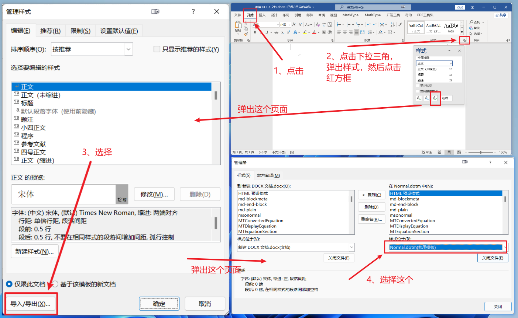Switch to the 插入 ribbon tab
Viewport: 518px width, 318px height.
[x=263, y=15]
